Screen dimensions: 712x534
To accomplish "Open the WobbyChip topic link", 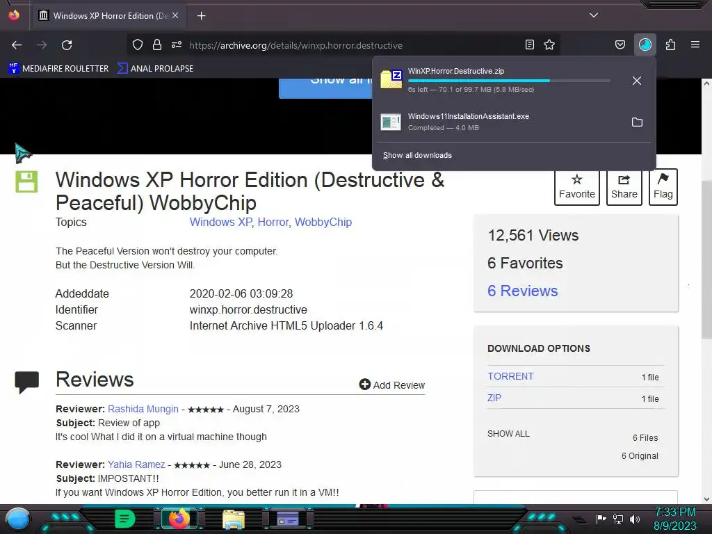I will pyautogui.click(x=323, y=222).
